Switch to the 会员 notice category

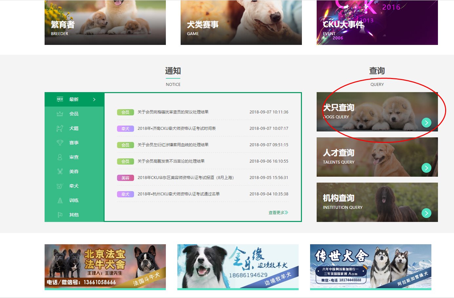tap(74, 114)
